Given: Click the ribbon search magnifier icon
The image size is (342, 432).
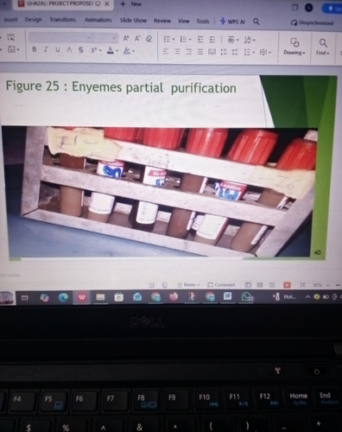Looking at the screenshot, I should coord(256,22).
